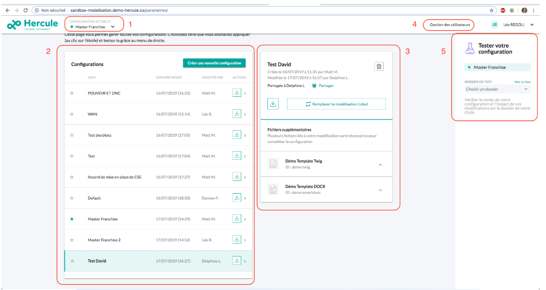The width and height of the screenshot is (546, 290).
Task: Open the browser three-dot menu
Action: (x=534, y=10)
